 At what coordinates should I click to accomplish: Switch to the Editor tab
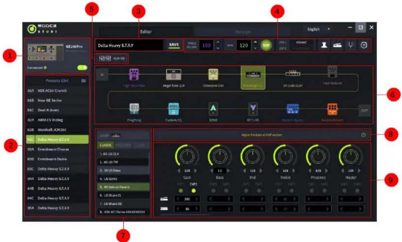pos(146,32)
